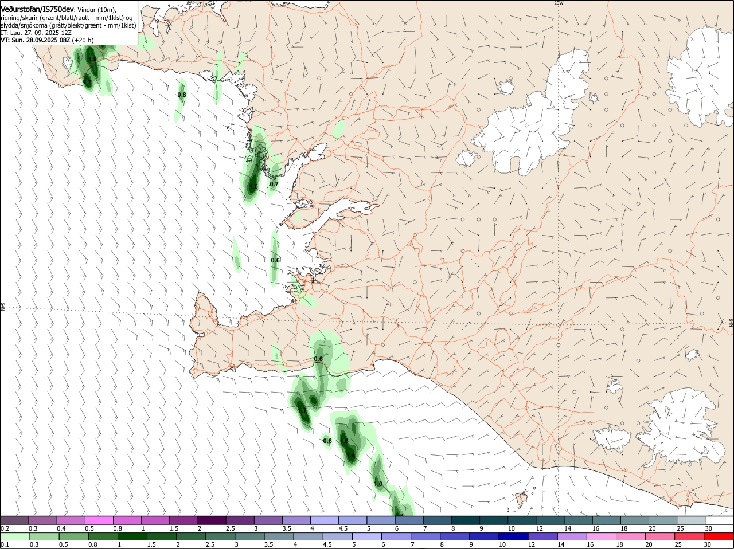Screen dimensions: 734x549
Task: Click the snow legend swatch between 0.2 and 0.3
Action: [15, 520]
